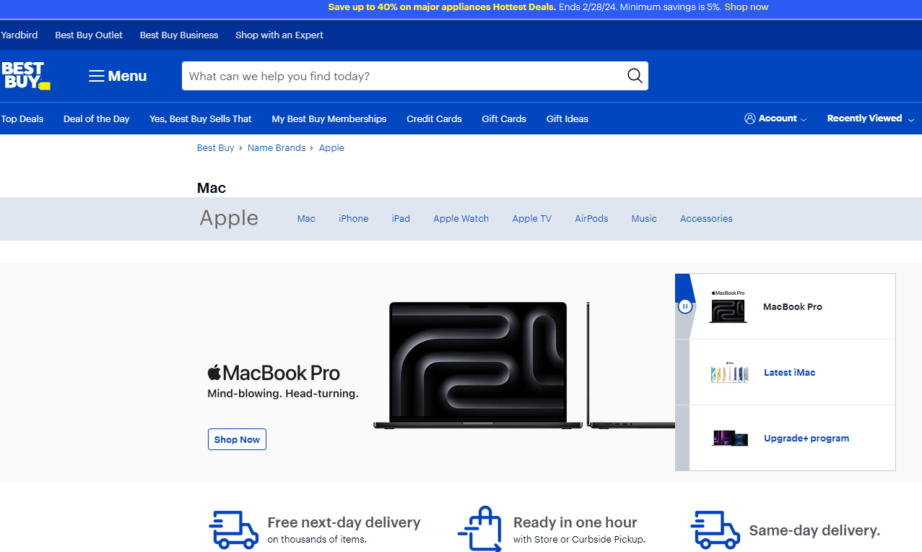Viewport: 922px width, 552px height.
Task: Open the Best Buy Outlet link
Action: pos(89,35)
